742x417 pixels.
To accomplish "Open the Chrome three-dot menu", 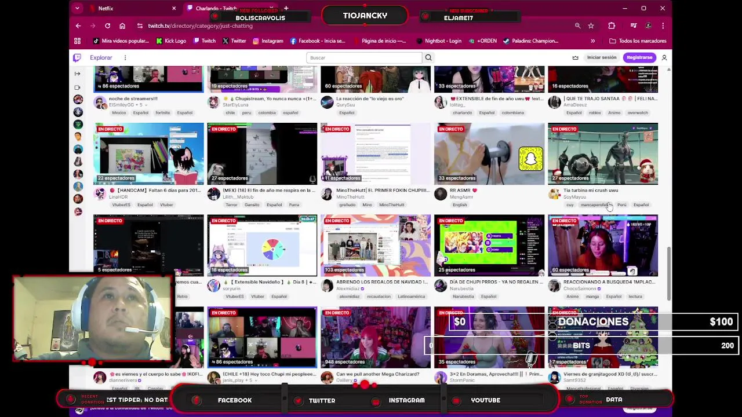I will (663, 26).
